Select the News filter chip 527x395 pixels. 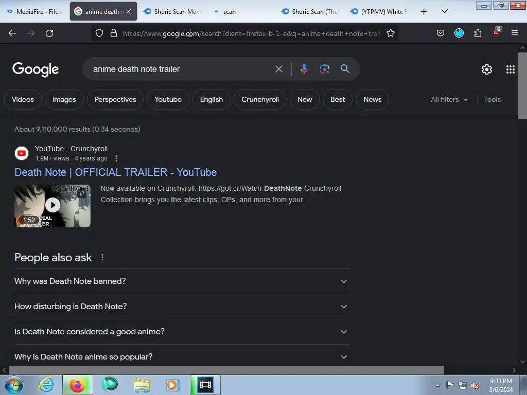(x=373, y=99)
